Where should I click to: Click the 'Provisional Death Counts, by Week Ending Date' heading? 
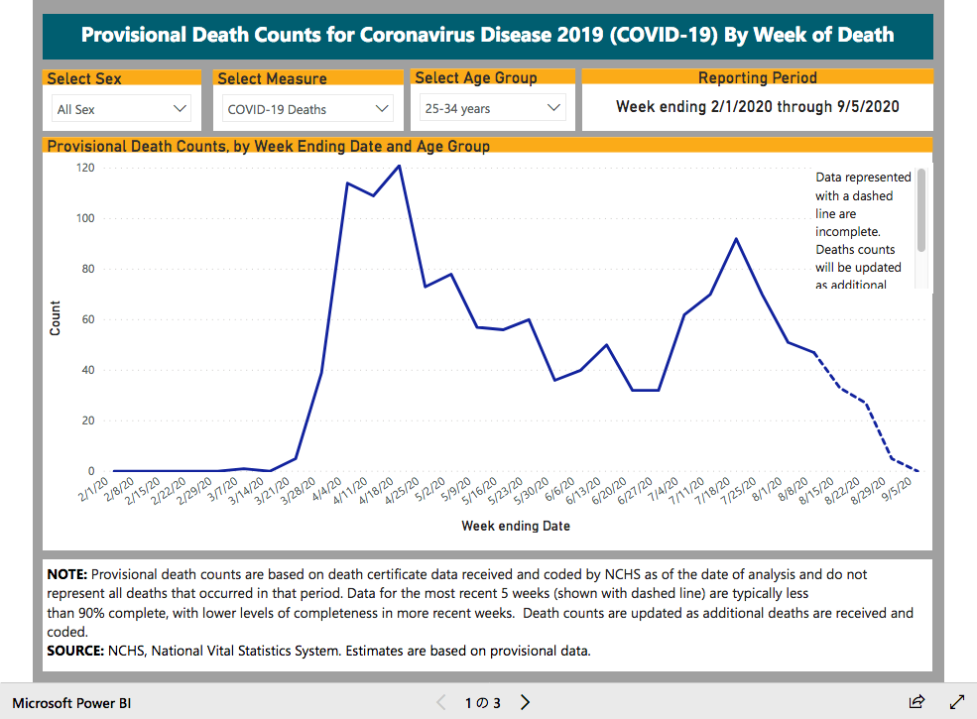pos(269,146)
